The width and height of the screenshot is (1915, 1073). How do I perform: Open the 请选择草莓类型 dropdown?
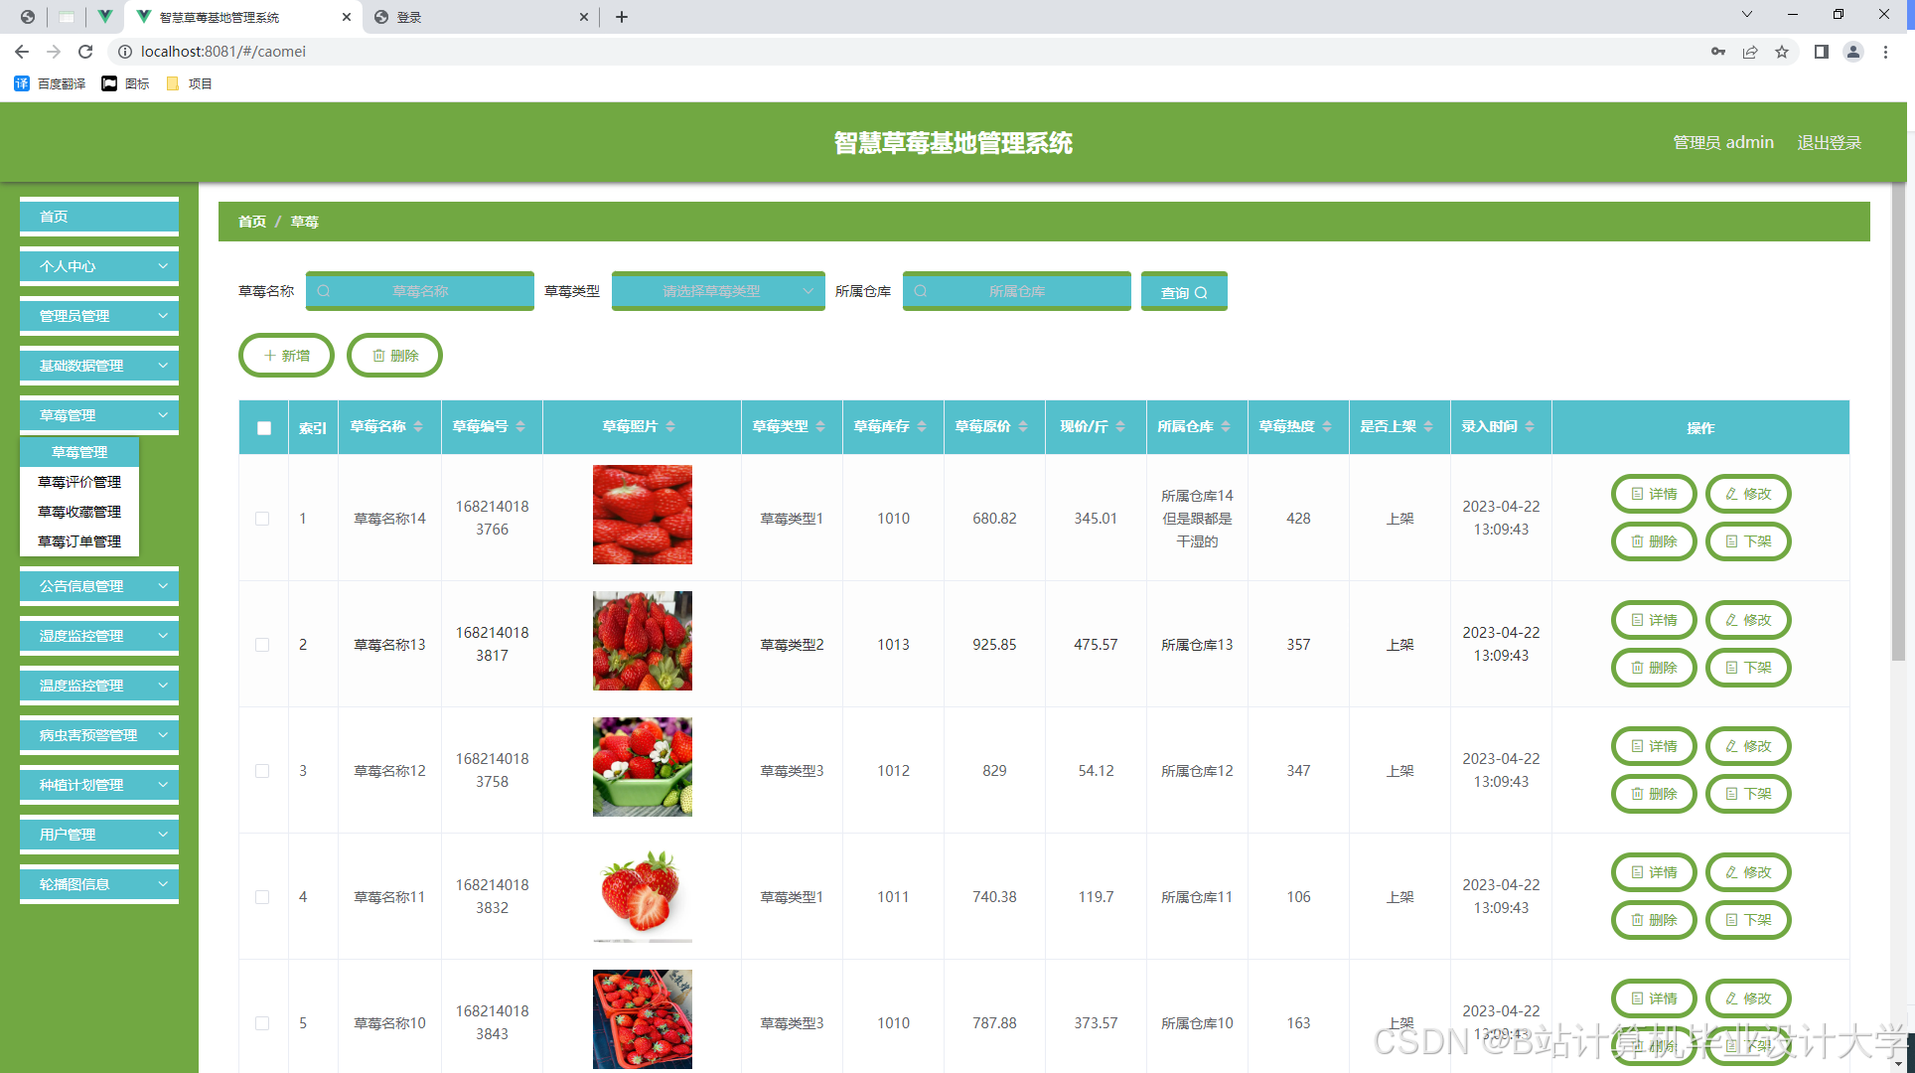[x=717, y=291]
